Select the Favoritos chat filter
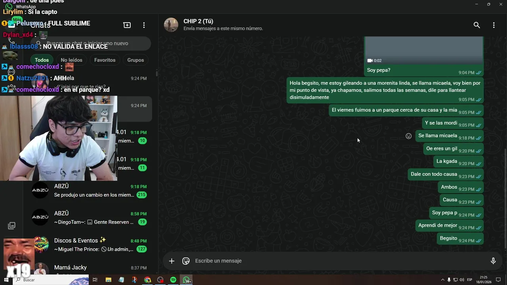Screen dimensions: 507x285 coord(105,60)
